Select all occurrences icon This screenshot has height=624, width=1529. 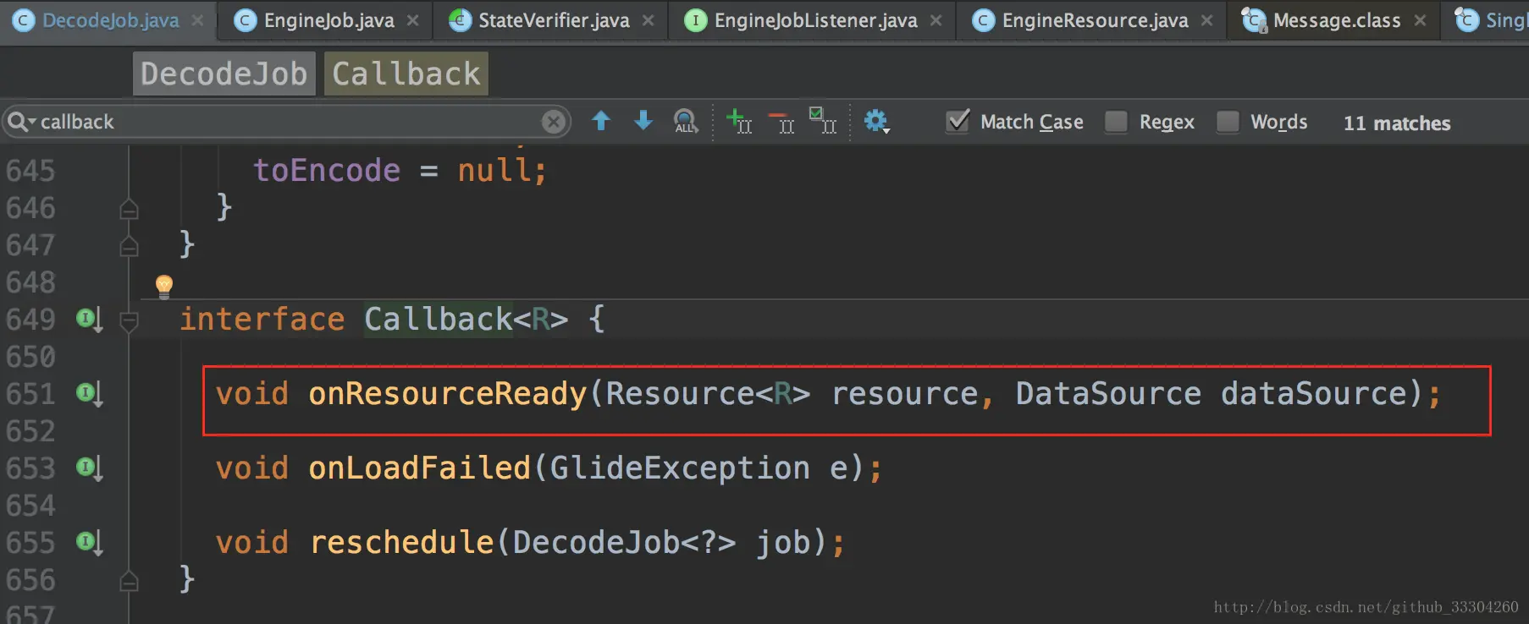click(823, 121)
